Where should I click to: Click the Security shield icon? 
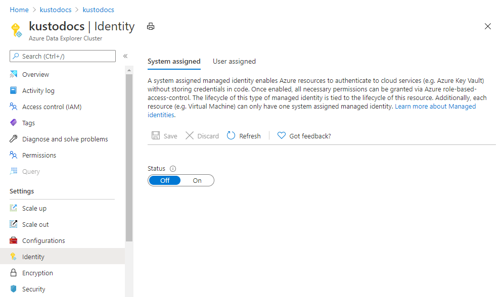tap(14, 289)
